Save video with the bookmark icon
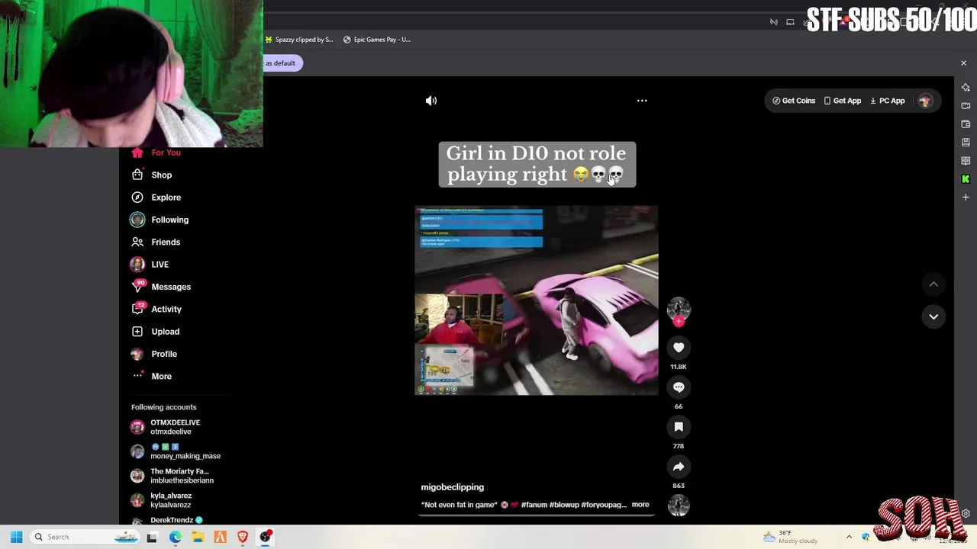This screenshot has width=977, height=549. click(679, 427)
